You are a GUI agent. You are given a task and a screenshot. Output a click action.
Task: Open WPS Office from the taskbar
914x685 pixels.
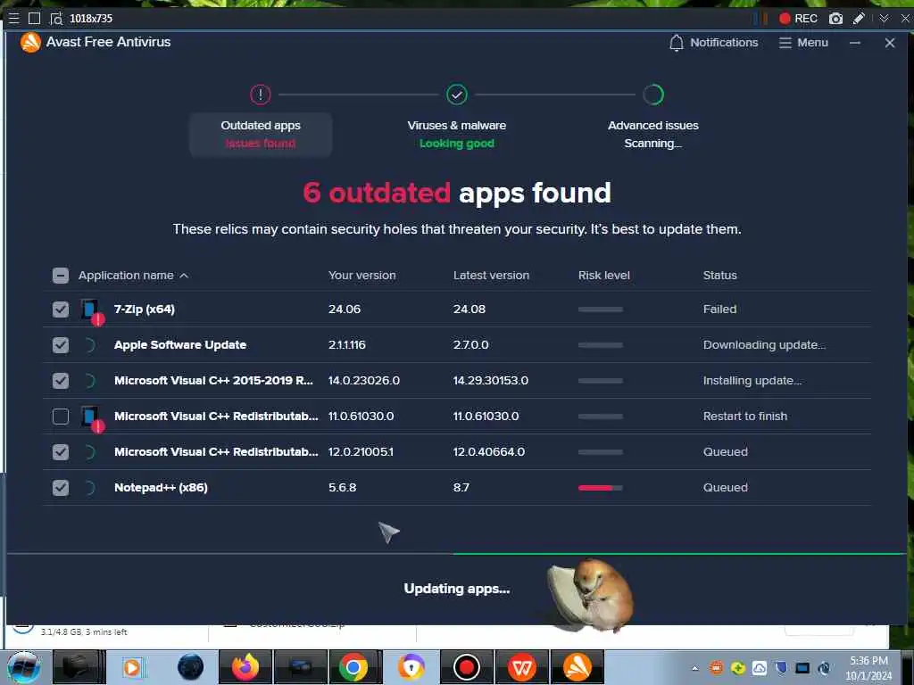click(x=521, y=667)
